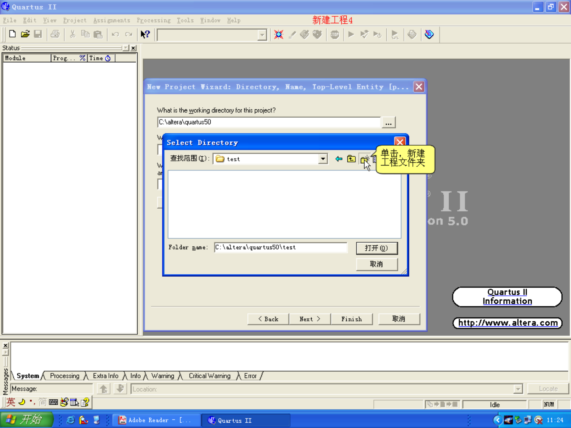The width and height of the screenshot is (571, 428).
Task: Click the Module column header
Action: [x=27, y=58]
